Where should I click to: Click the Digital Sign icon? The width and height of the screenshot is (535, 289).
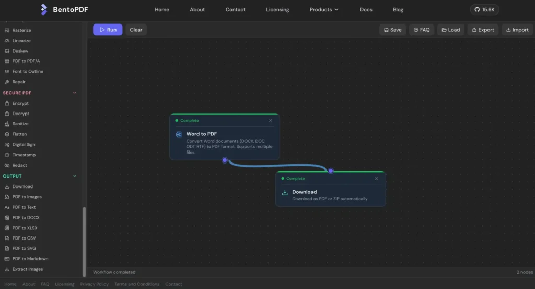click(7, 145)
